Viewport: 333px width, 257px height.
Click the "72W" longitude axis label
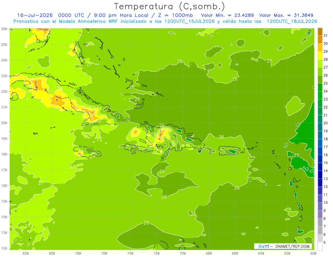coord(157,253)
